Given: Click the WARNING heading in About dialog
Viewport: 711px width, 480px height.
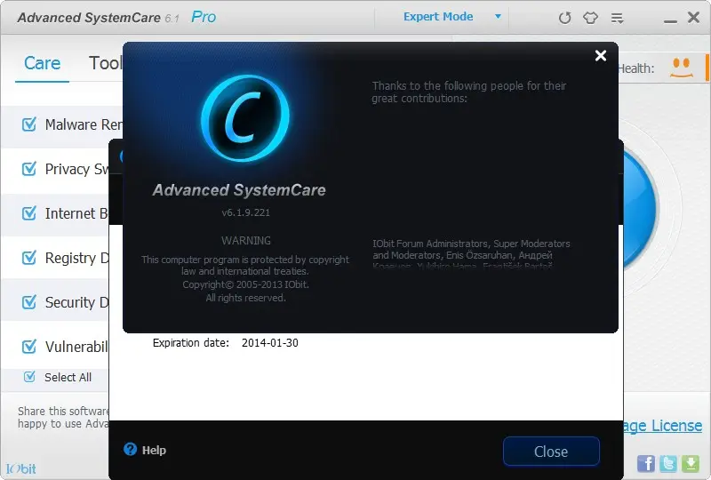Looking at the screenshot, I should pyautogui.click(x=246, y=241).
